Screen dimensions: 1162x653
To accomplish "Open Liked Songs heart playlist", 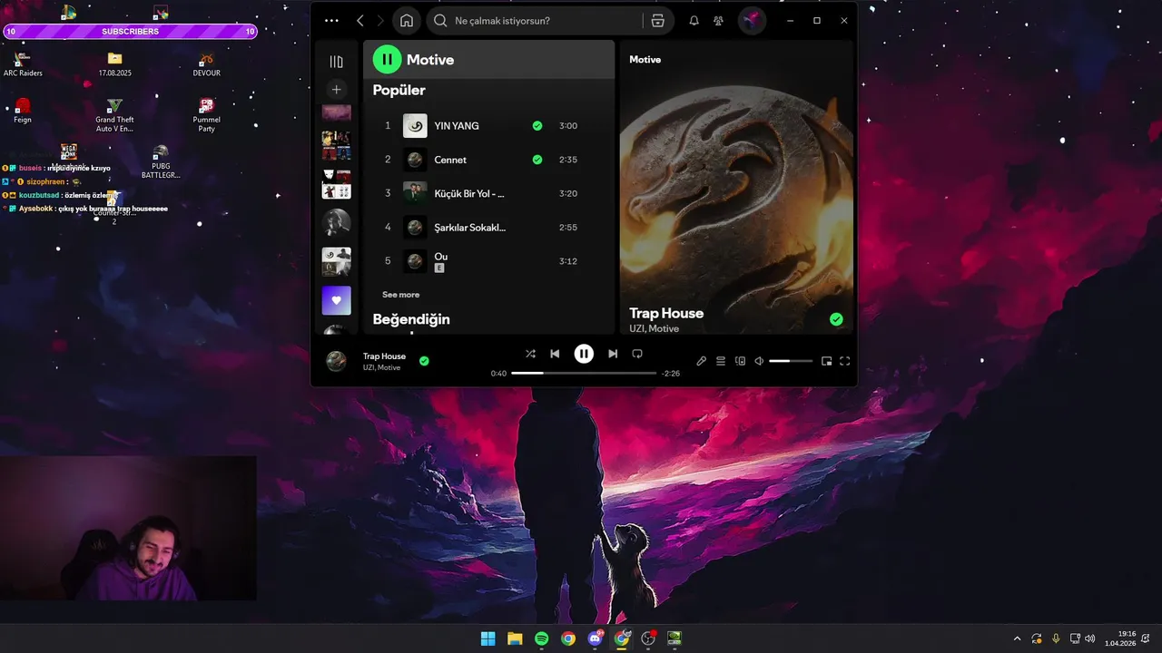I will pos(336,300).
